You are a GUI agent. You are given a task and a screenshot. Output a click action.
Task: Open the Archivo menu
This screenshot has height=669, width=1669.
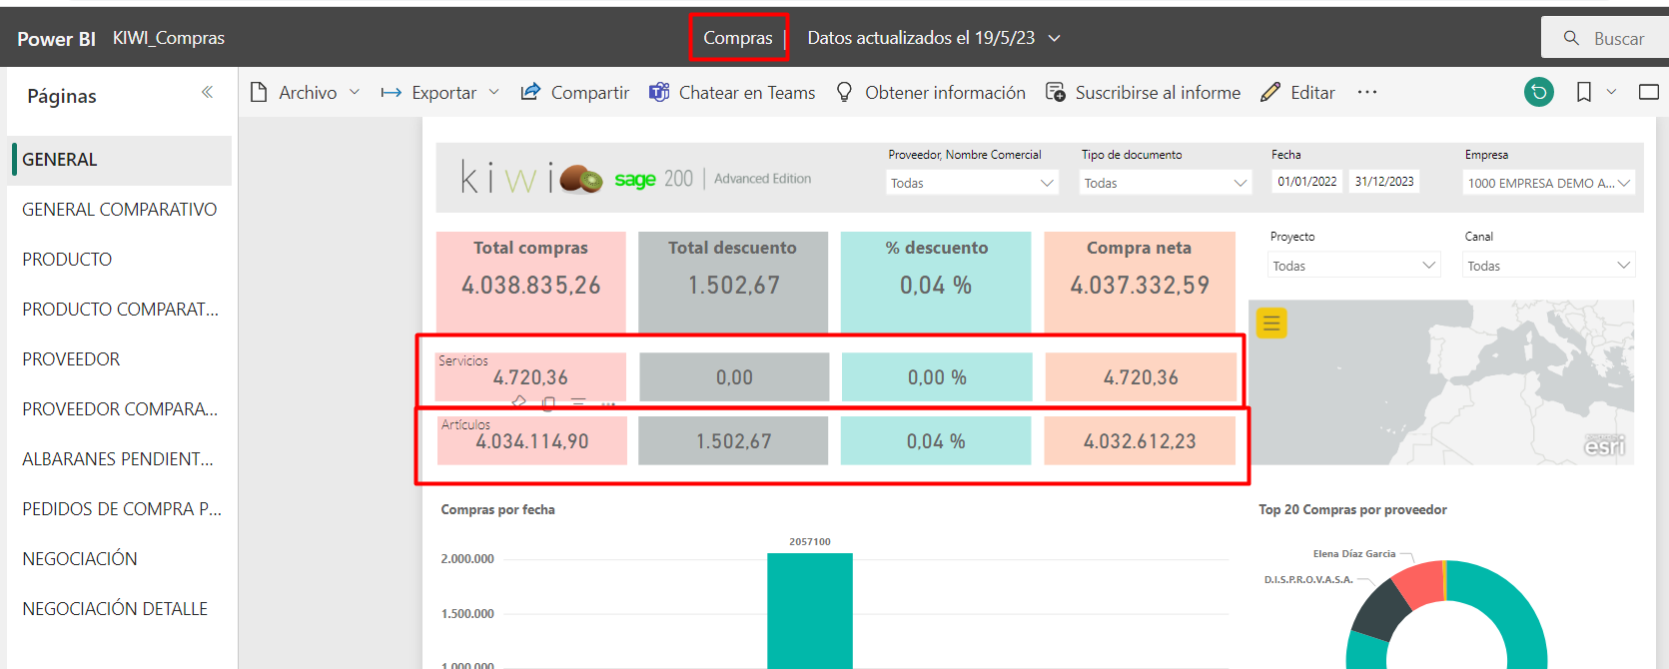pos(305,93)
